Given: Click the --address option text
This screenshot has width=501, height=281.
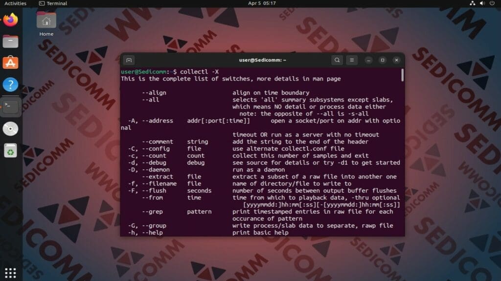Looking at the screenshot, I should (158, 121).
